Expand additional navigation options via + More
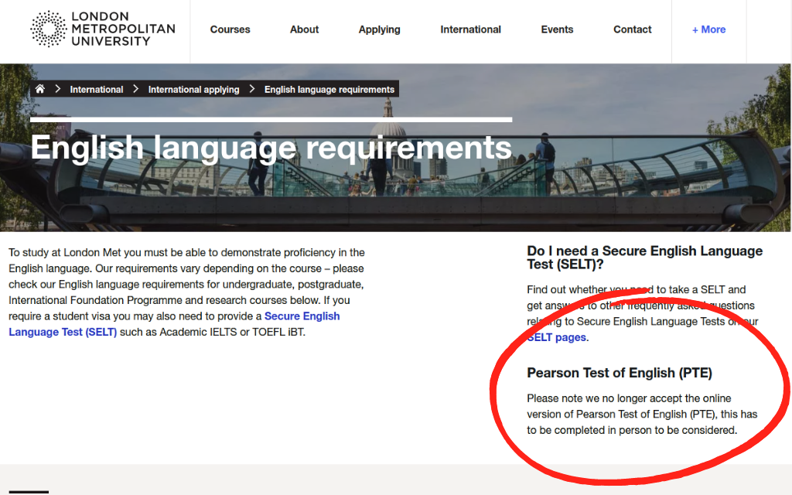This screenshot has width=792, height=495. point(708,29)
